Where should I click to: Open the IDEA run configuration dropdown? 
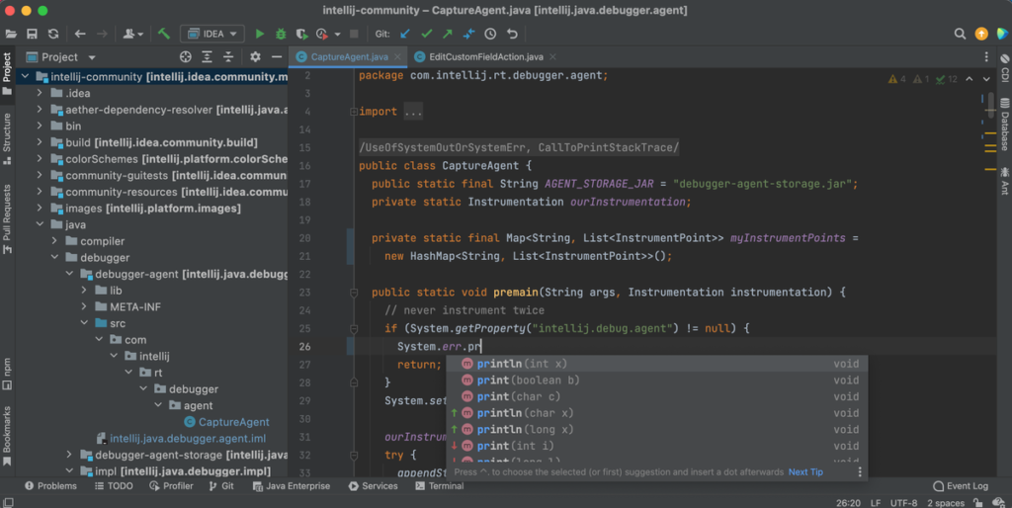tap(212, 34)
